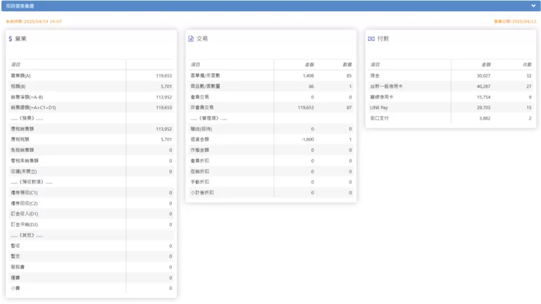Click the 贈送(招待) row label
The image size is (541, 304).
tap(201, 129)
